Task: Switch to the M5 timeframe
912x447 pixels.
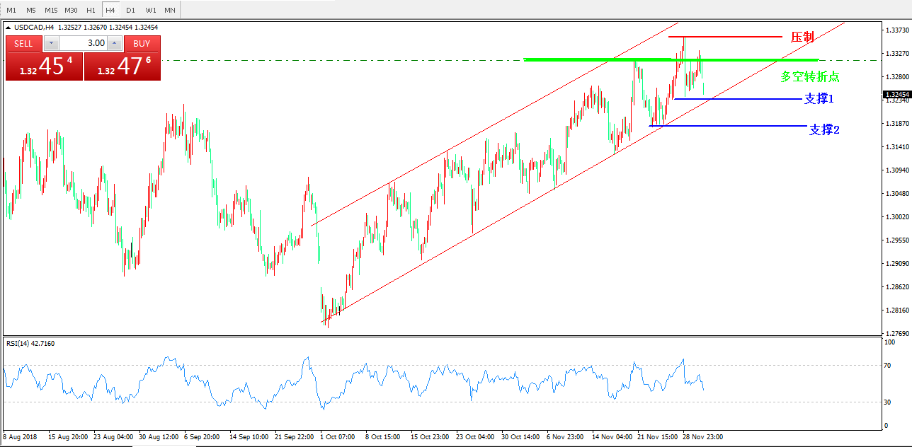Action: (31, 11)
